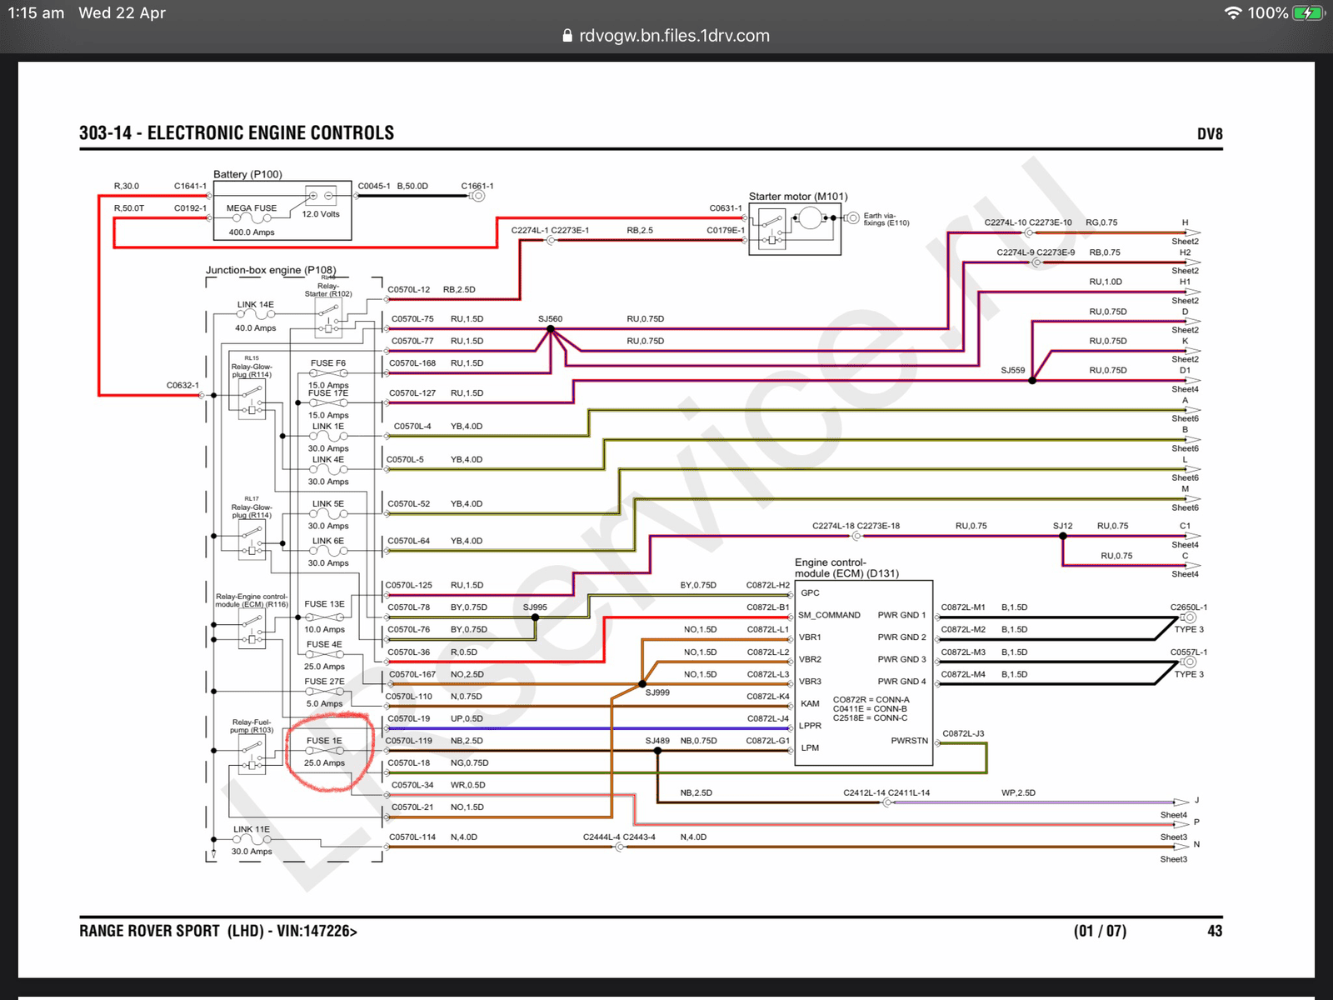This screenshot has height=1000, width=1333.
Task: Tap the SJ489 splice label
Action: [657, 741]
